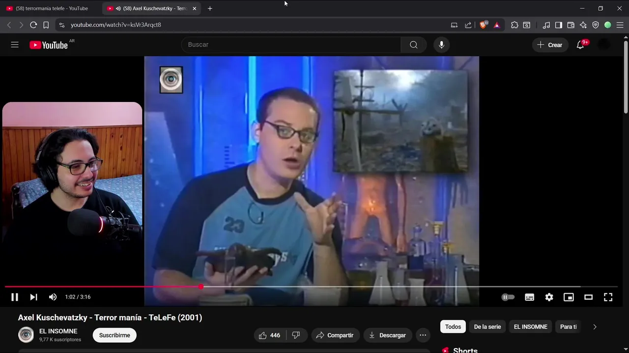Select the EL INSOMNE filter chip
Image resolution: width=629 pixels, height=353 pixels.
531,327
